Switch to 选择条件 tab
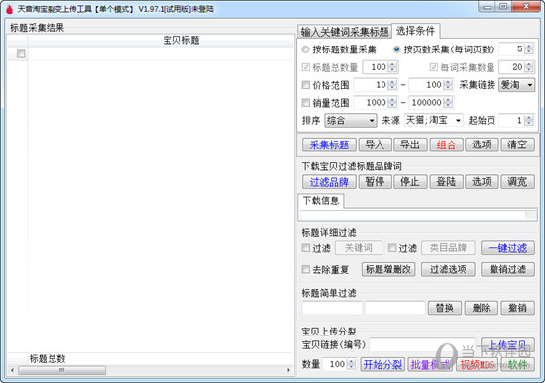 click(x=415, y=31)
